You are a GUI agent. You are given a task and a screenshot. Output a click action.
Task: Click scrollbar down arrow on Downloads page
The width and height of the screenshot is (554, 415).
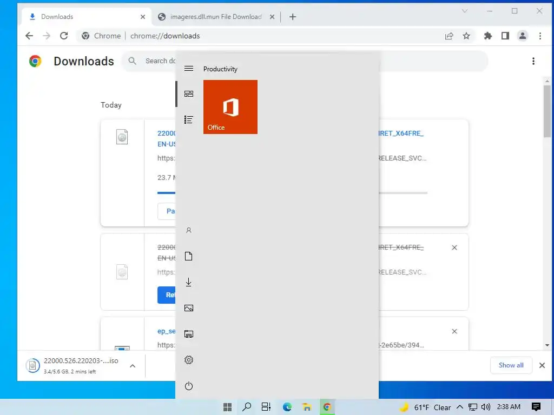547,345
